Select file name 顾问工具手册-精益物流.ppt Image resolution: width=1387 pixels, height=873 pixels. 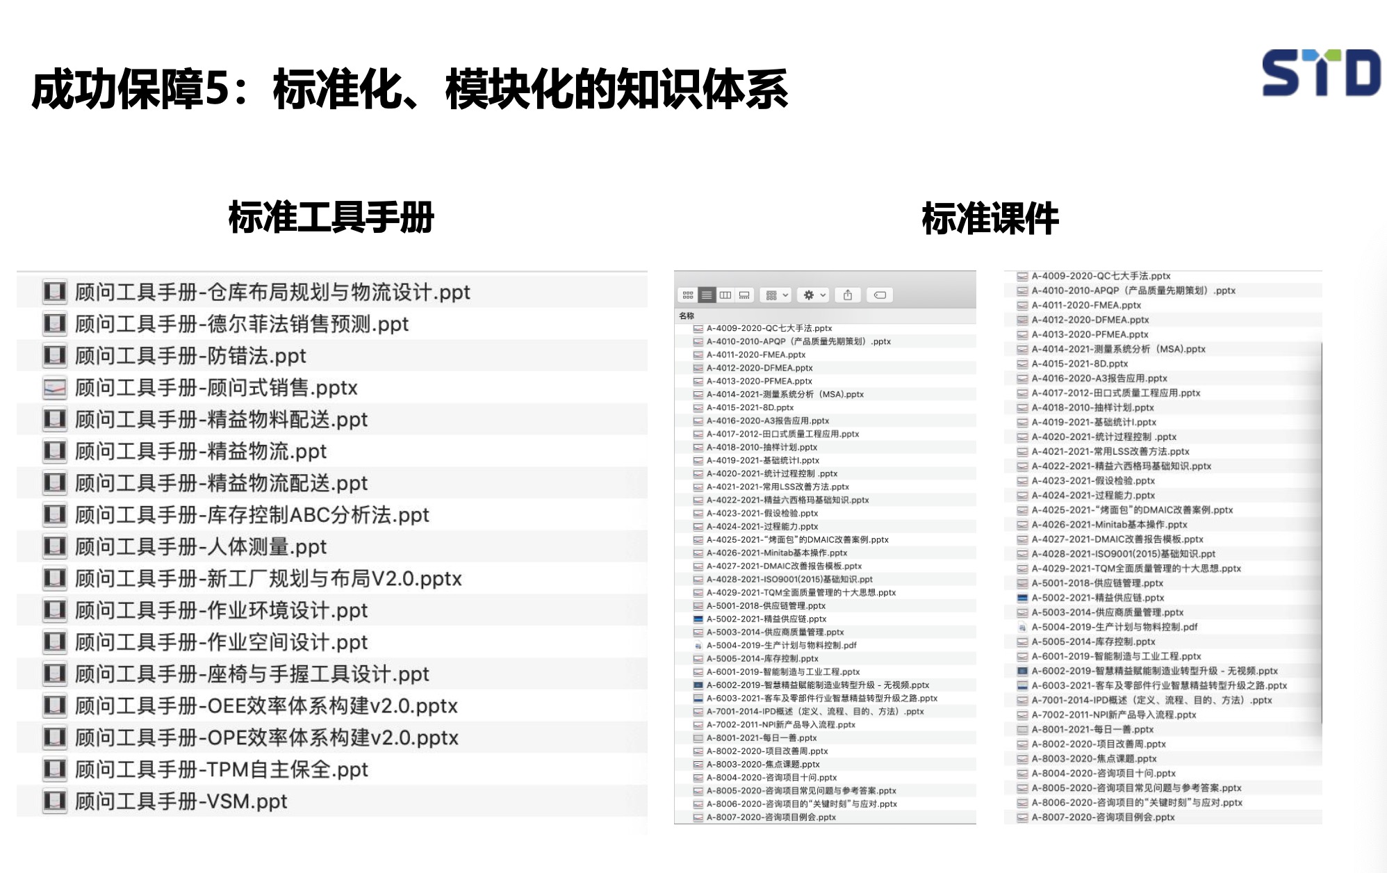pos(201,451)
